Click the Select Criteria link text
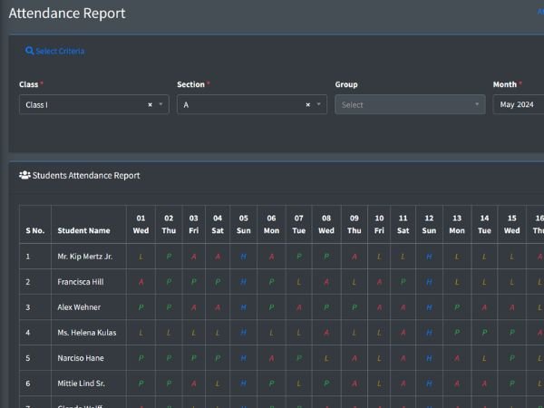Viewport: 544px width, 408px height. [60, 52]
